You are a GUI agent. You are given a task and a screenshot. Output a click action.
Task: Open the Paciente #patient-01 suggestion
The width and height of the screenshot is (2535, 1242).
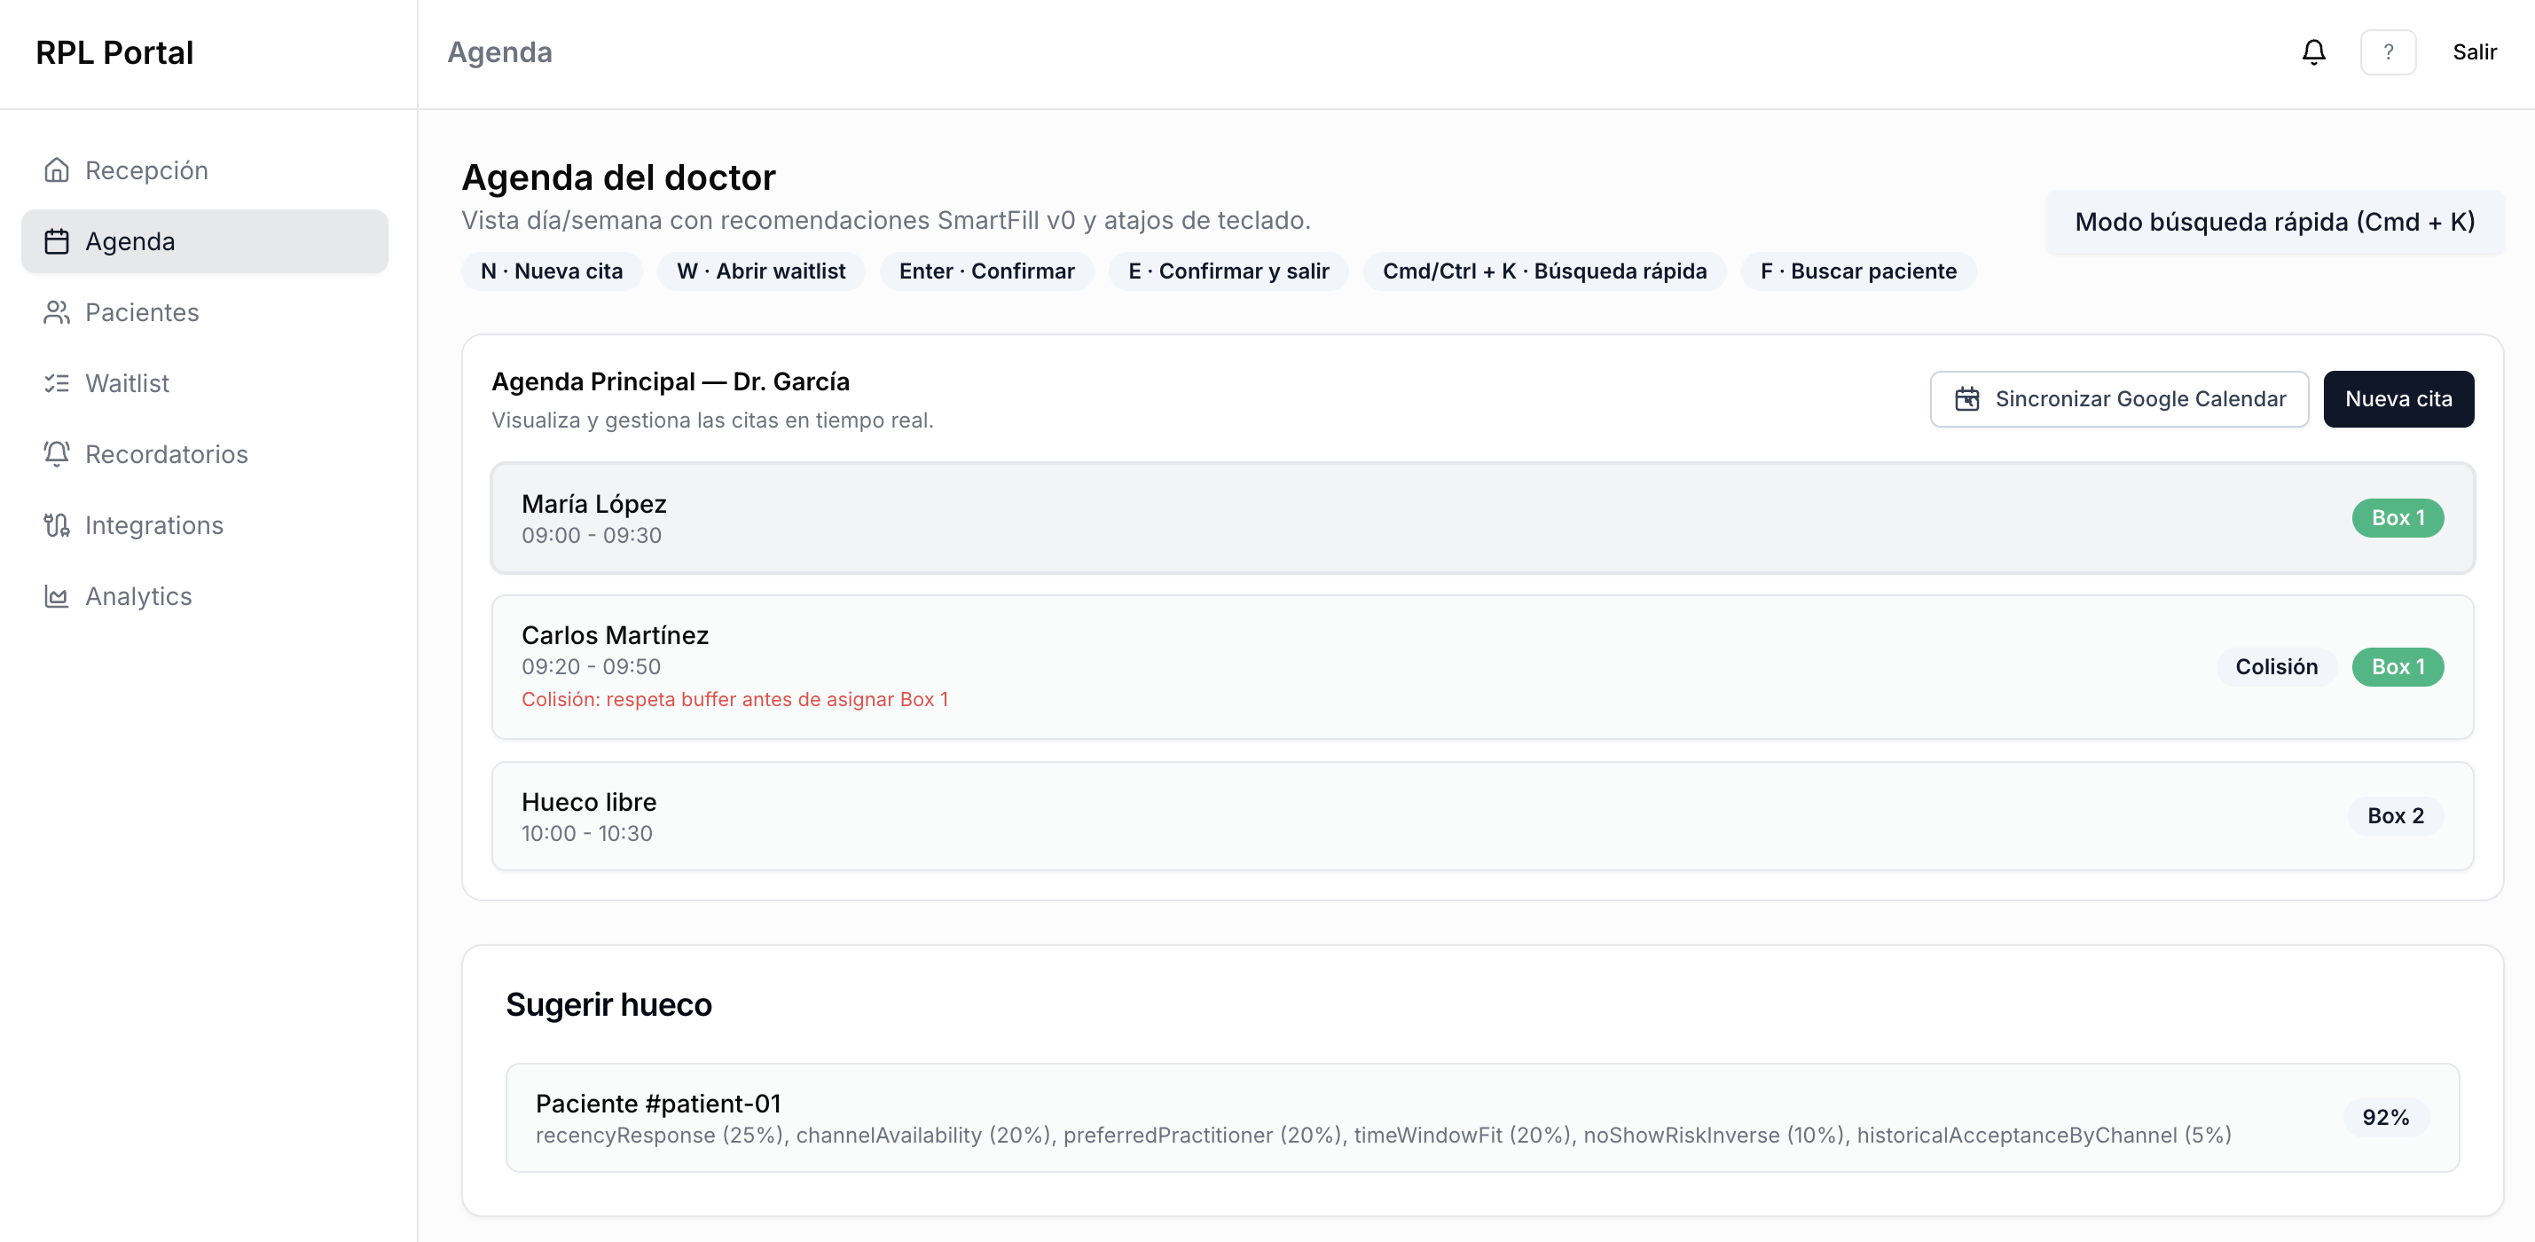[x=1482, y=1117]
